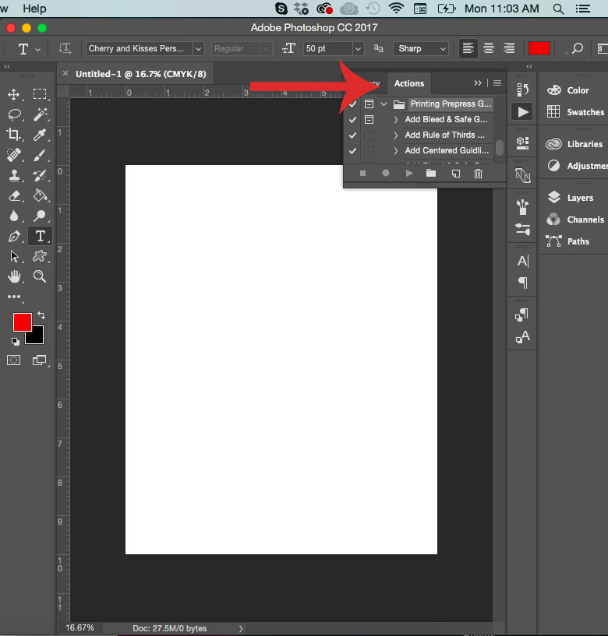Open the Layers panel
Viewport: 608px width, 636px height.
coord(579,198)
